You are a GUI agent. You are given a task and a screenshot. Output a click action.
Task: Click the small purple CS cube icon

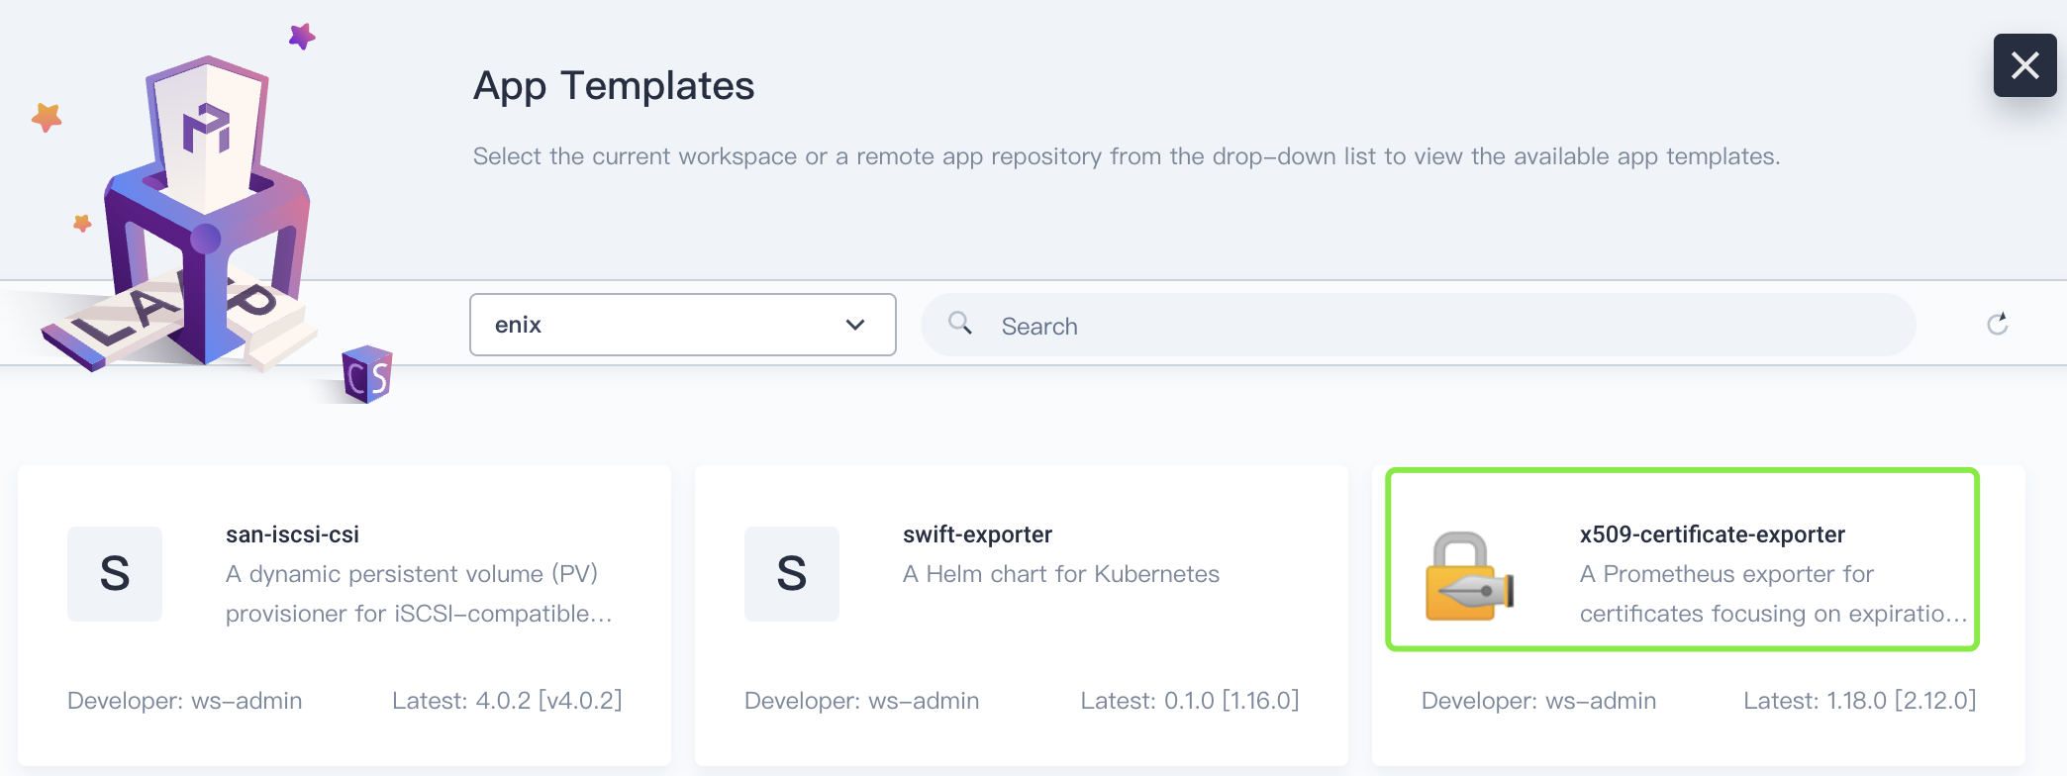(x=367, y=374)
